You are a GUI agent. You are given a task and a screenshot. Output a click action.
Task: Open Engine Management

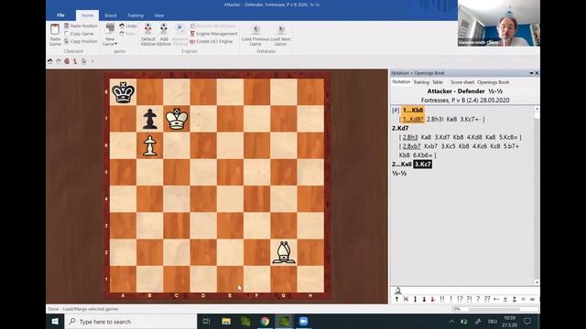[213, 34]
